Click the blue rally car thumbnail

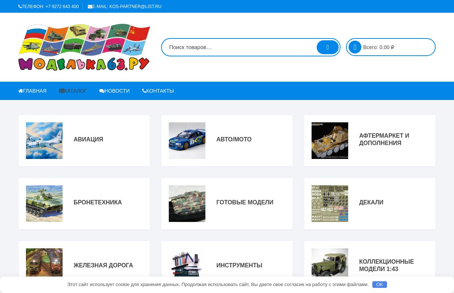[x=187, y=141]
